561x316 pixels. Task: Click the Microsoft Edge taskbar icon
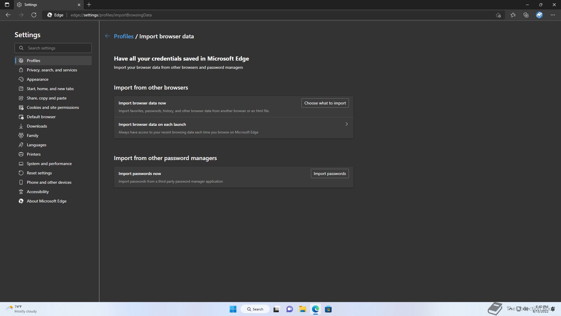315,309
